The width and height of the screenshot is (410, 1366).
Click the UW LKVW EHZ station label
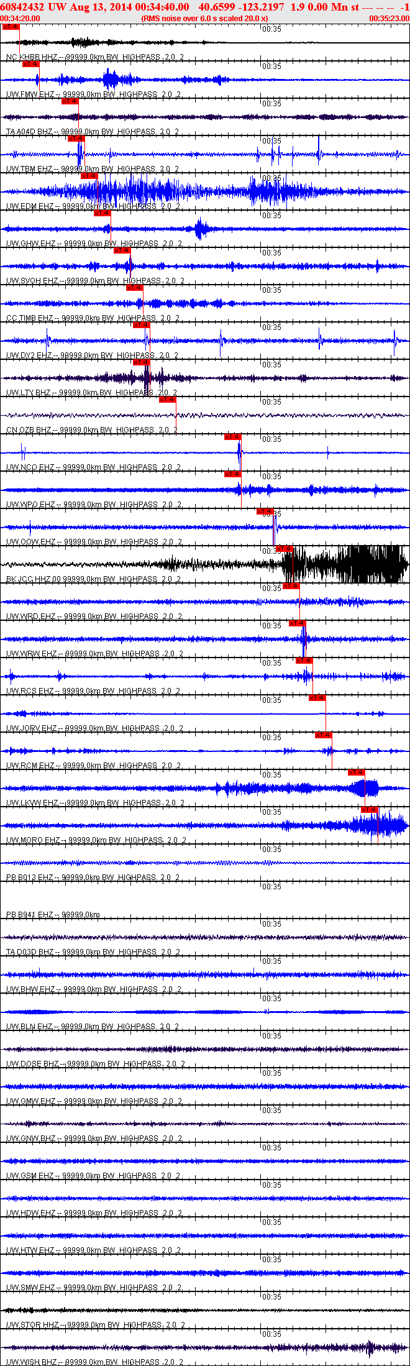click(96, 803)
